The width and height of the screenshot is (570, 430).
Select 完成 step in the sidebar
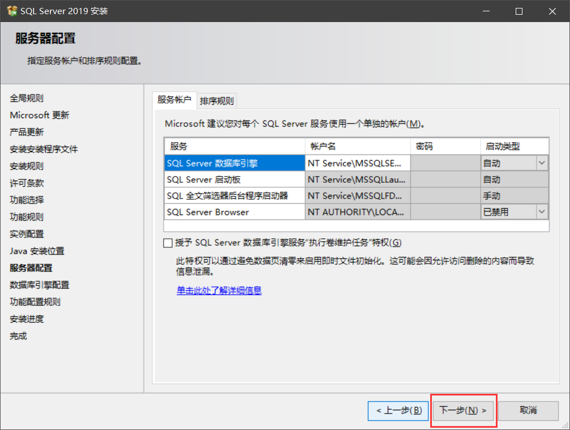[18, 336]
